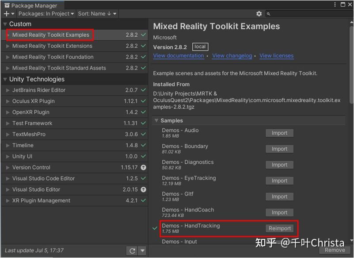Click the installed checkmark beside XR Plugin Management
Viewport: 354px width, 258px height.
click(x=143, y=200)
